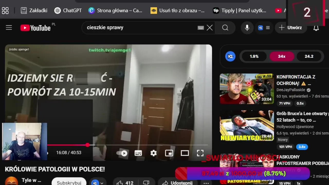
Task: Open the YouTube guide hamburger menu
Action: pos(9,27)
